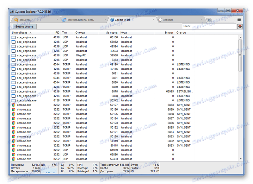Select chrome.exe icon with port 50121
The height and width of the screenshot is (184, 253).
coord(14,132)
